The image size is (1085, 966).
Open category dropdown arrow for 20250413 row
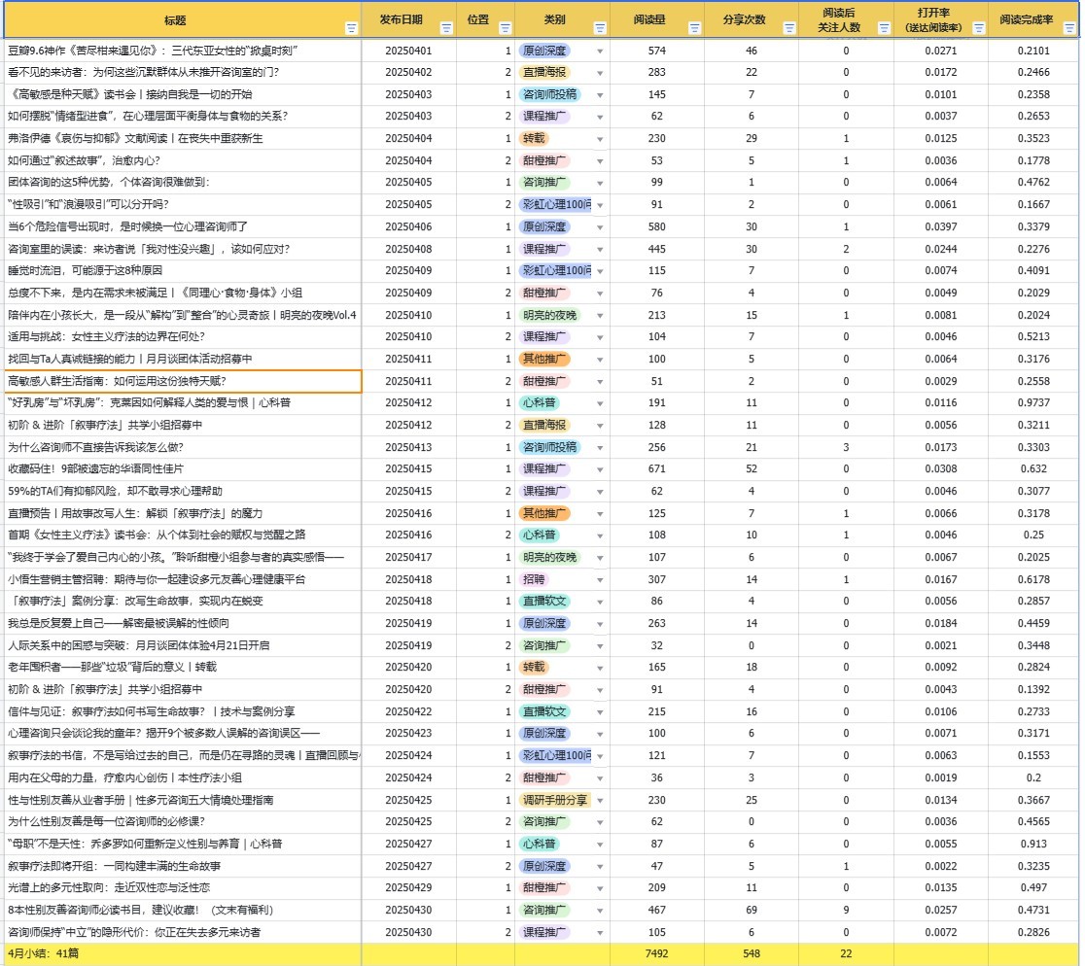(x=600, y=447)
